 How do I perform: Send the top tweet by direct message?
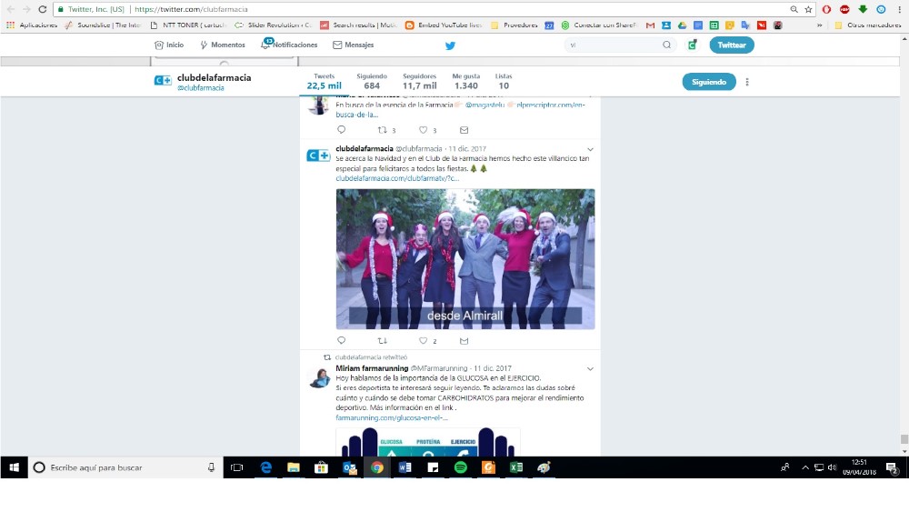click(x=464, y=130)
